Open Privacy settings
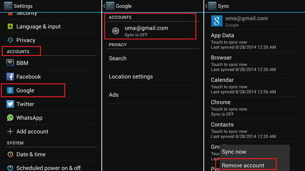The height and width of the screenshot is (171, 305). click(x=51, y=40)
